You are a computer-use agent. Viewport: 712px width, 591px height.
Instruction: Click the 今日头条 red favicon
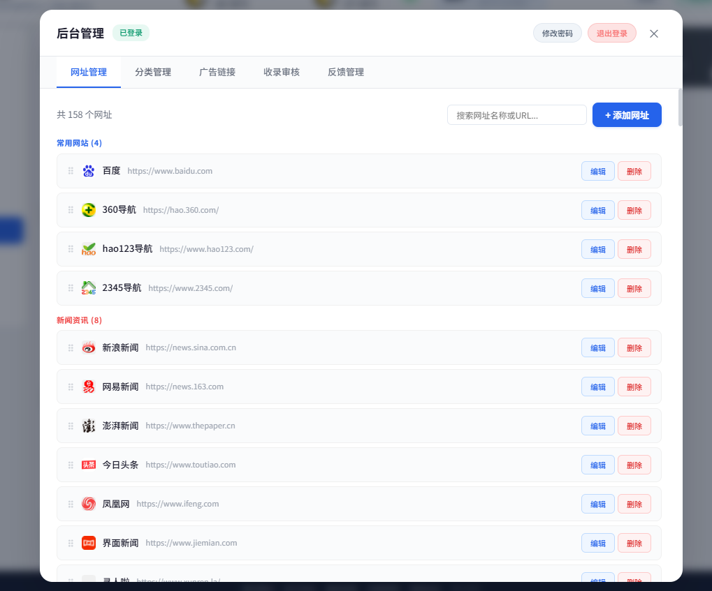[89, 465]
